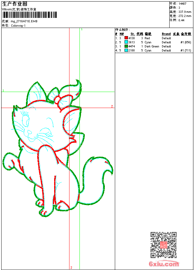
Task: Click the file name mg_2718A71E.EMB
Action: [x=24, y=21]
